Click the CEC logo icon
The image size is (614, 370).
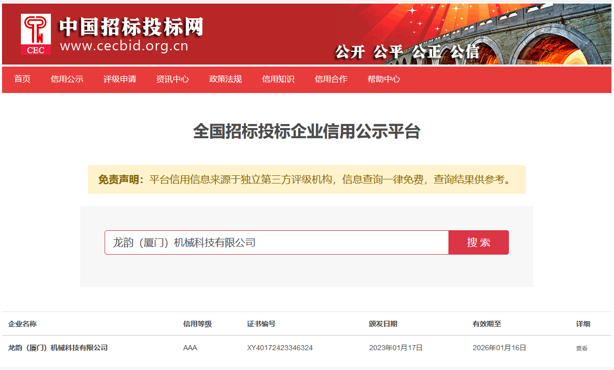[x=36, y=34]
